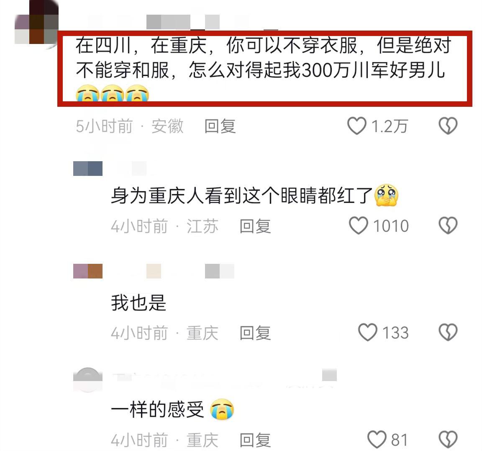The width and height of the screenshot is (482, 451).
Task: Like the 1010-likes reply from 江苏
Action: tap(359, 225)
